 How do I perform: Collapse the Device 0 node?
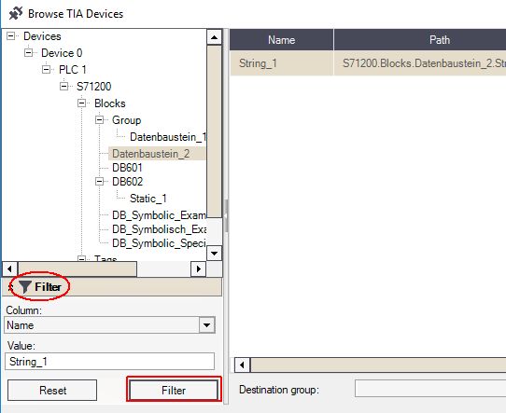coord(29,52)
